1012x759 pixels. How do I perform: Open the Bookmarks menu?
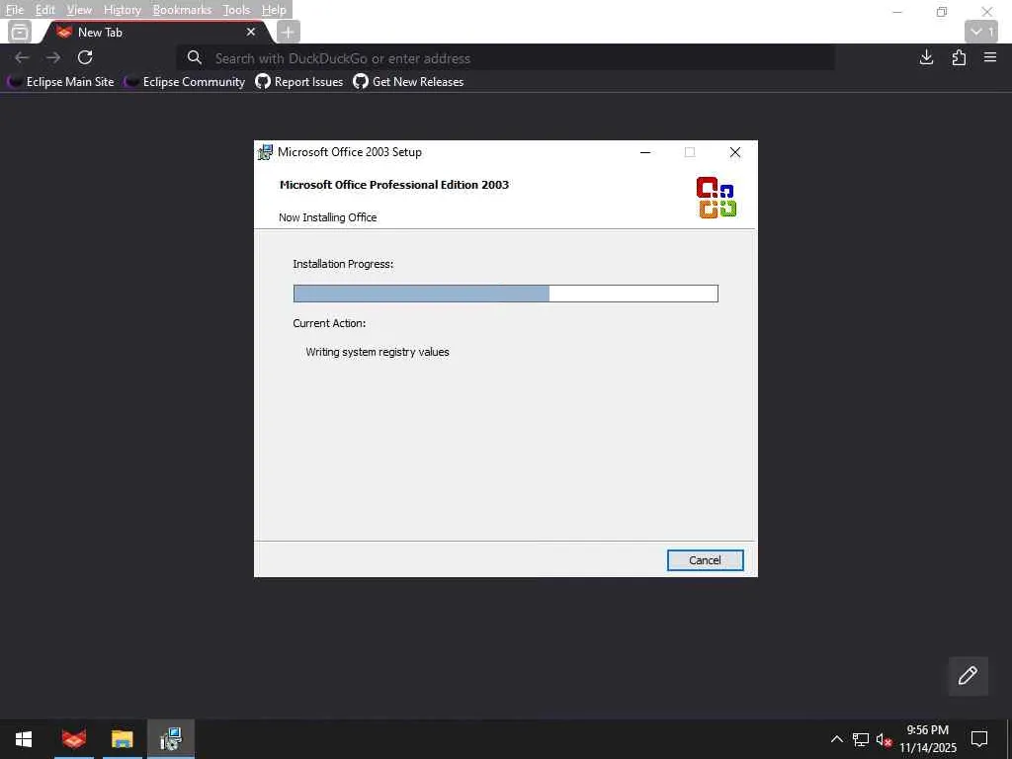pyautogui.click(x=182, y=10)
